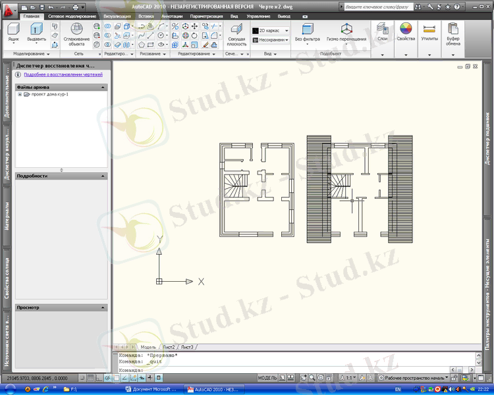Screen dimensions: 494x395
Task: Switch to the Визуализация ribbon tab
Action: point(117,16)
